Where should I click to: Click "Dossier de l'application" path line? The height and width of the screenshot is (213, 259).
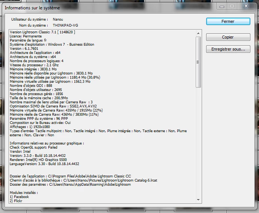70,176
